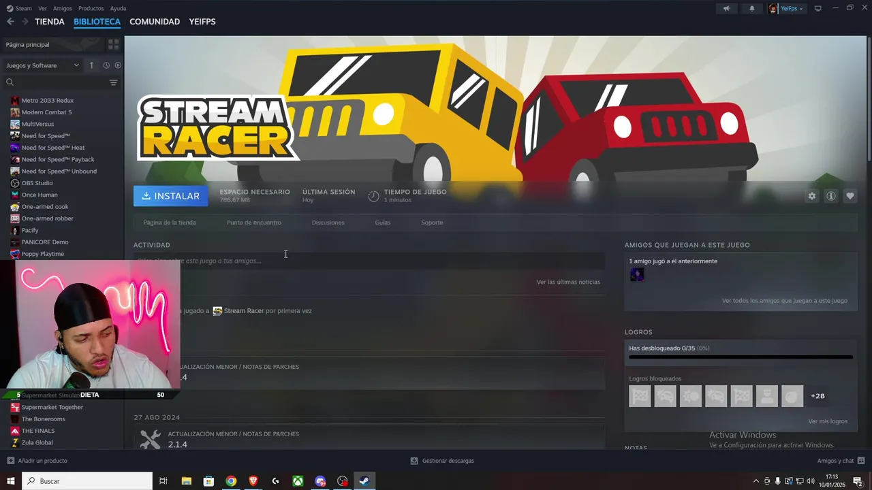Click the blue INSTALAR button
The image size is (872, 490).
(x=171, y=196)
